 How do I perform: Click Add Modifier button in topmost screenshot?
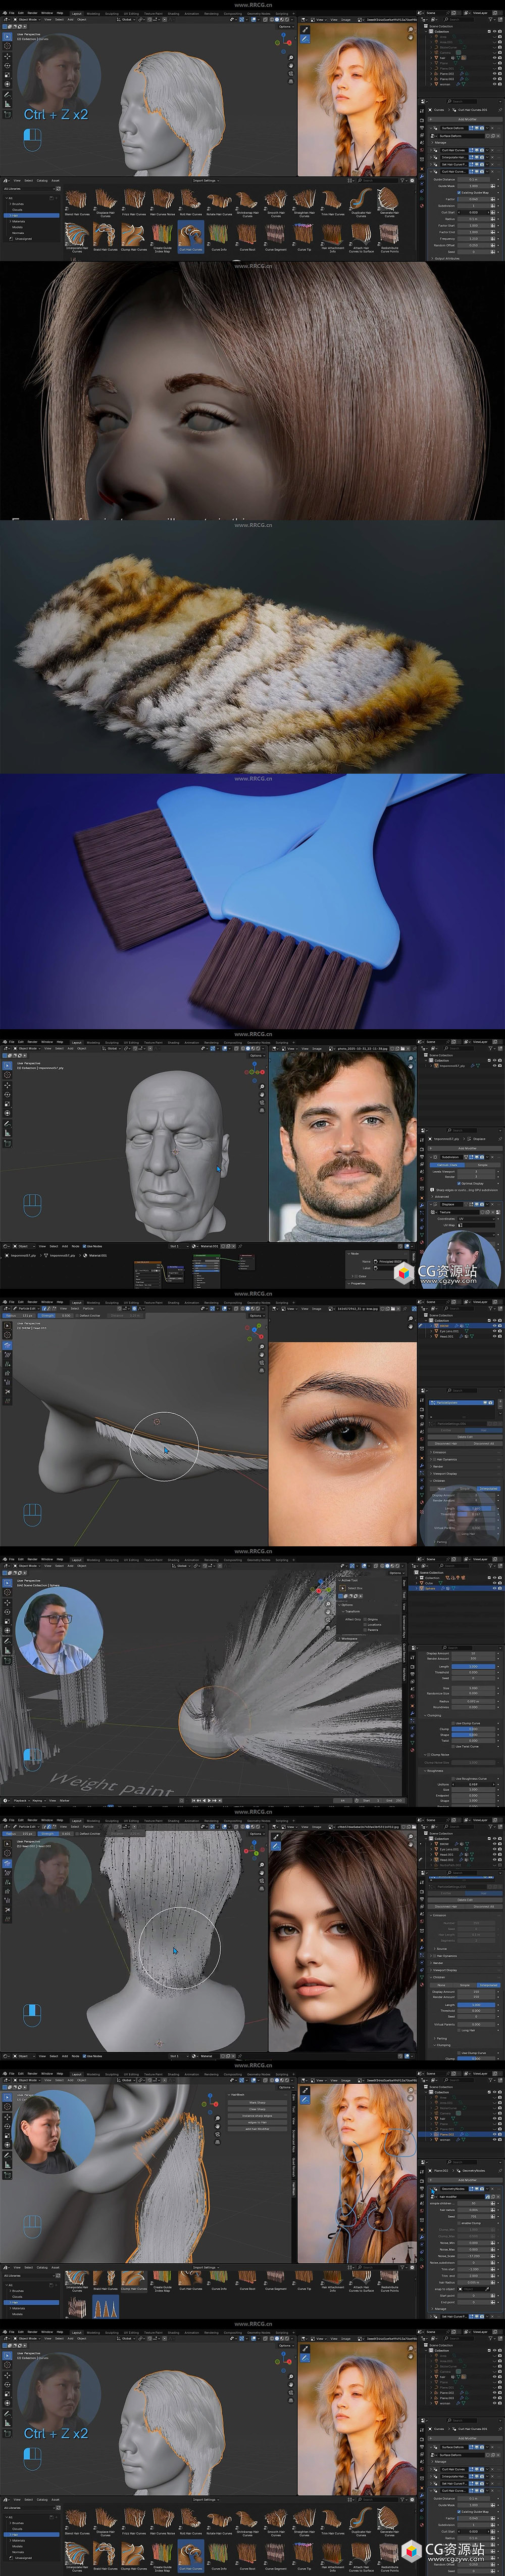click(465, 120)
